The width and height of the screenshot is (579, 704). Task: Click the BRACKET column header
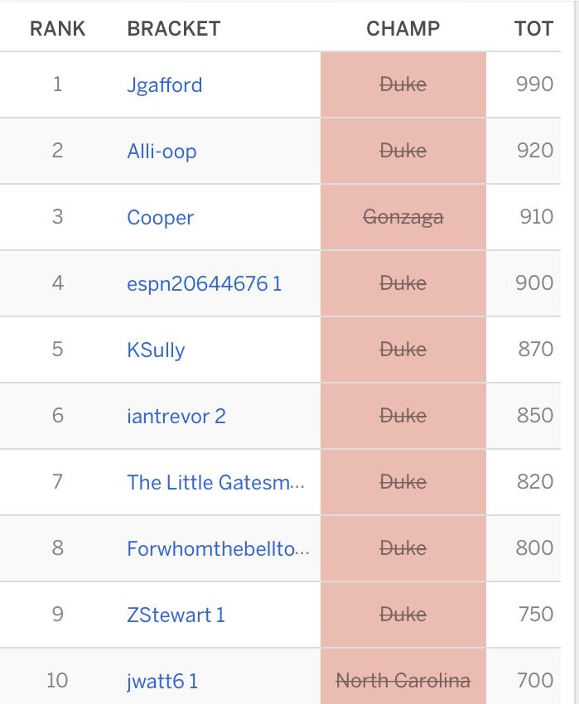click(x=173, y=28)
